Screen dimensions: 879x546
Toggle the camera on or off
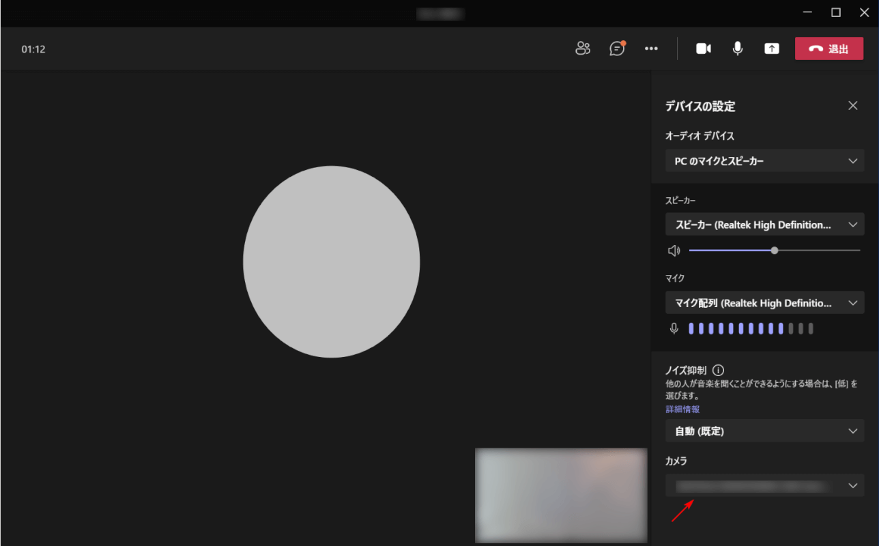click(704, 48)
